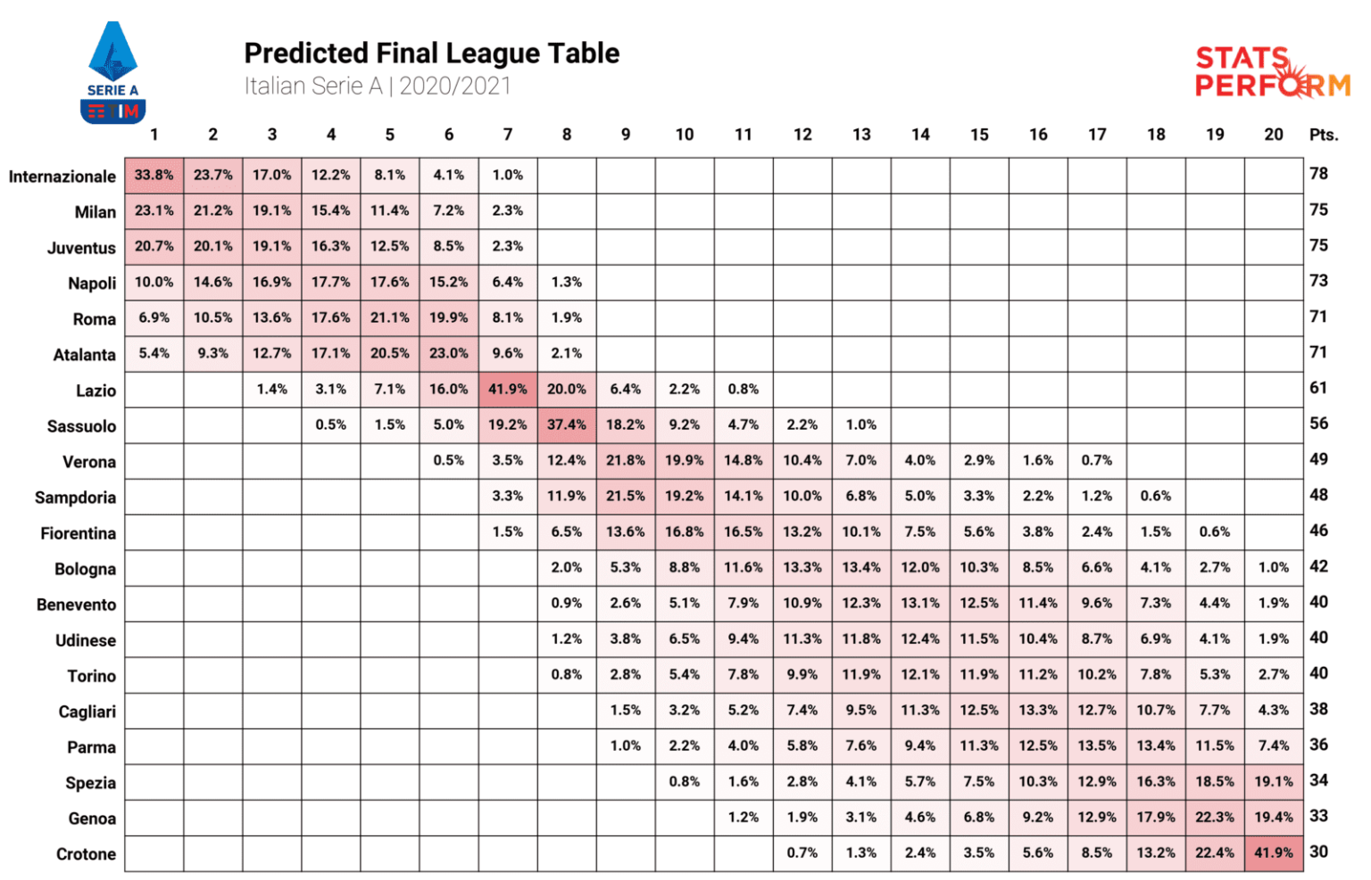Select Crotone's 30 points value
Image resolution: width=1371 pixels, height=880 pixels.
click(x=1318, y=851)
